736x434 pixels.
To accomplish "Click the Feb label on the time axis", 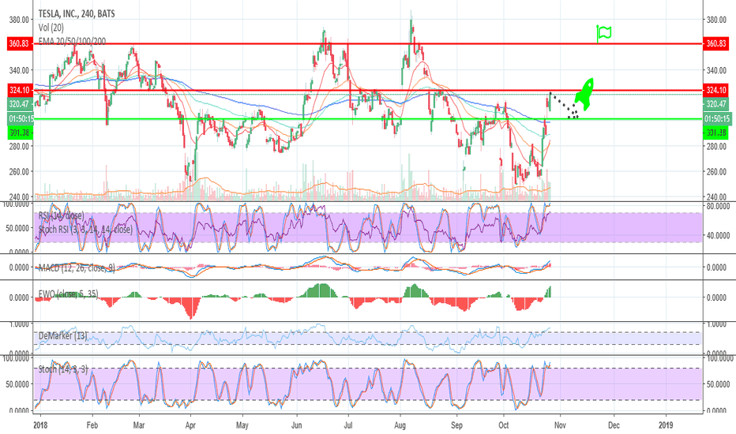I will [92, 425].
